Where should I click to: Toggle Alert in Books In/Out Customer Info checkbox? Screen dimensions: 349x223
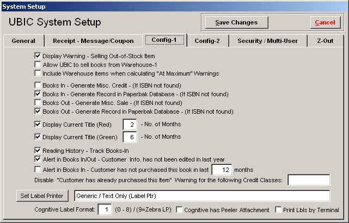click(x=38, y=159)
